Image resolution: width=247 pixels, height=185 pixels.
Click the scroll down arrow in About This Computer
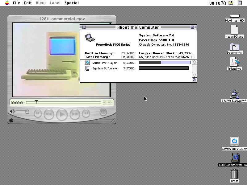click(195, 75)
